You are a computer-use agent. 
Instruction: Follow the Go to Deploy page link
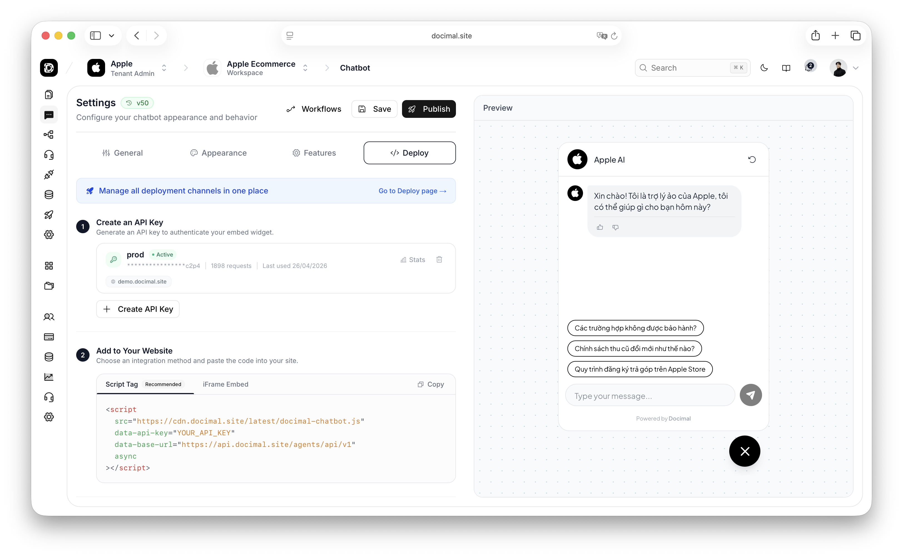coord(412,191)
